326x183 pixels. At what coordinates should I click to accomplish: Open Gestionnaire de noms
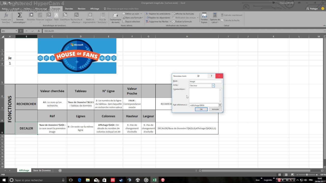pos(115,18)
